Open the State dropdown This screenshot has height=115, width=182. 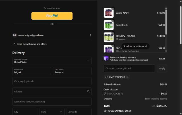point(52,112)
